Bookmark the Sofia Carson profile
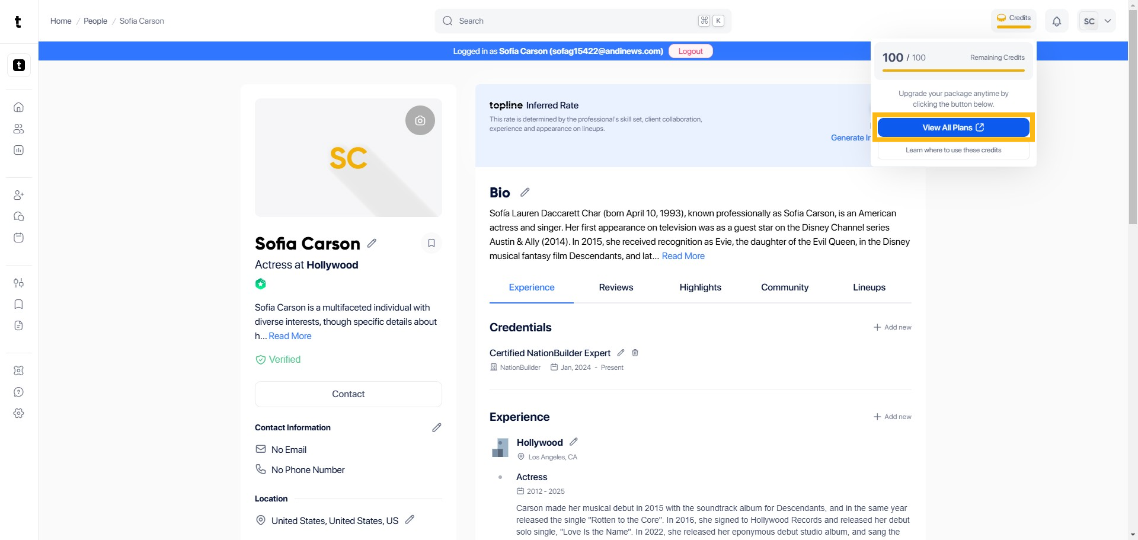The image size is (1138, 540). point(431,243)
